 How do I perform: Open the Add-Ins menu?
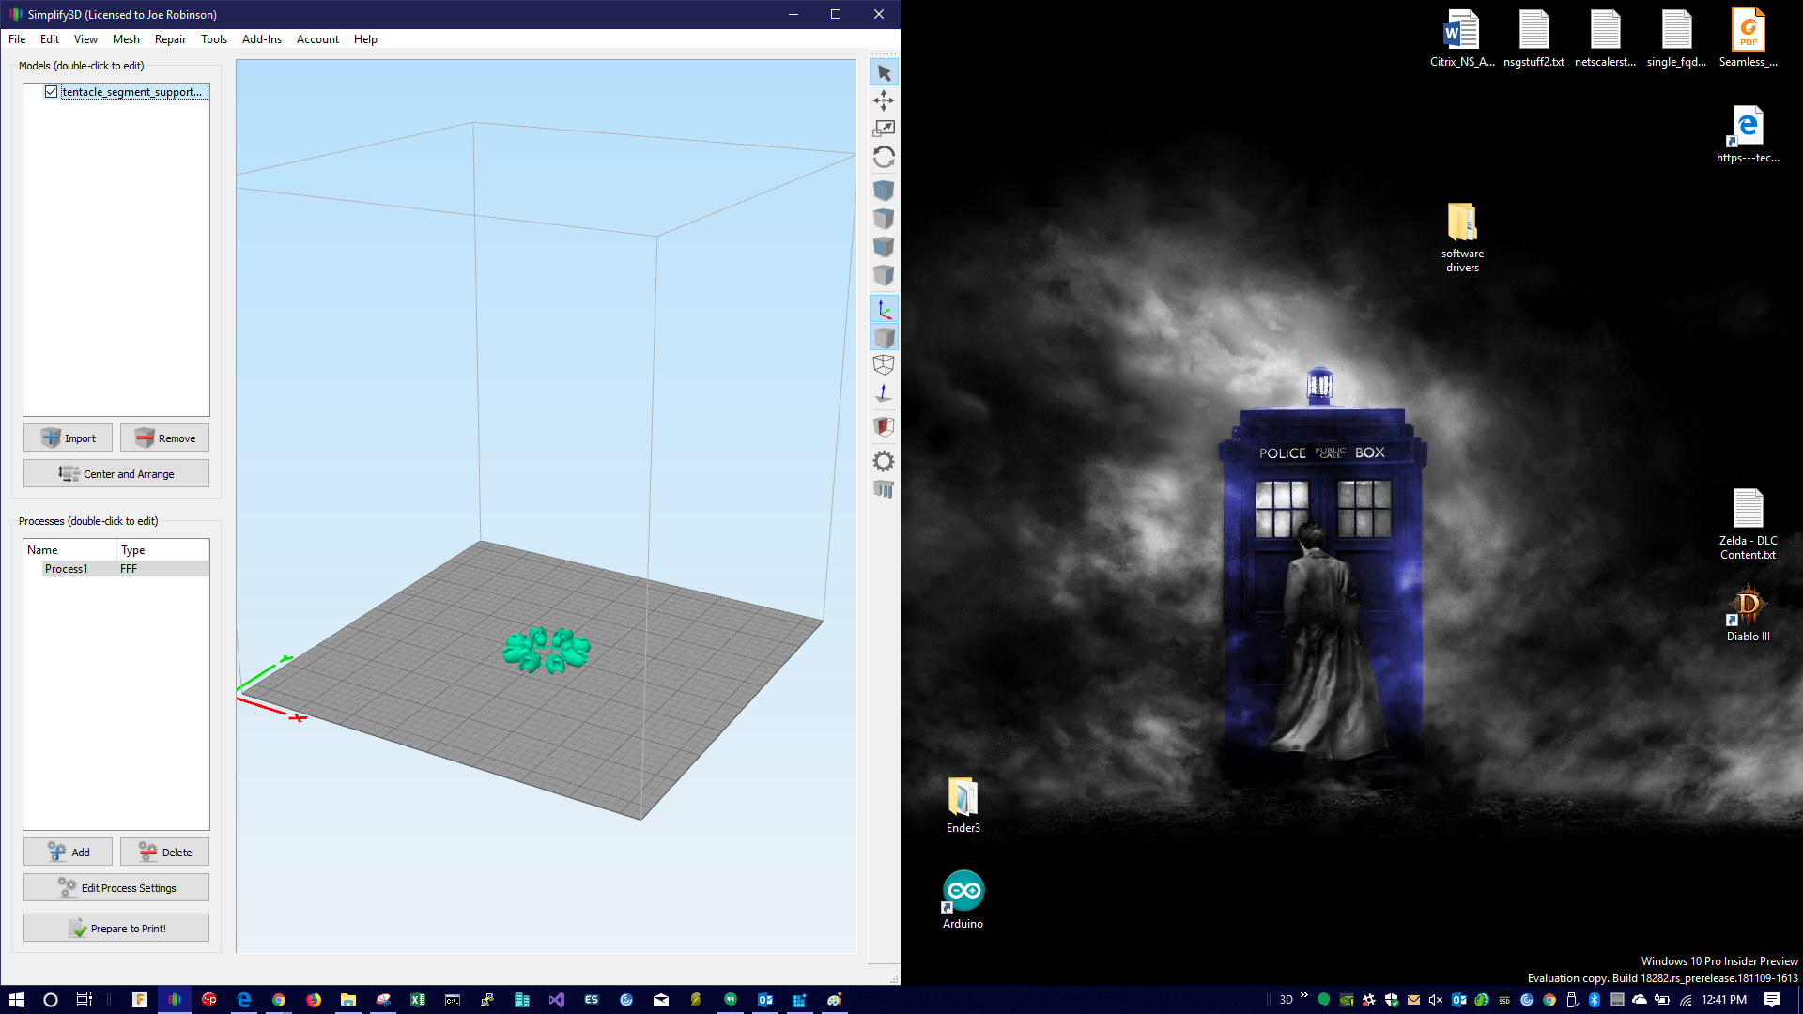pos(262,39)
